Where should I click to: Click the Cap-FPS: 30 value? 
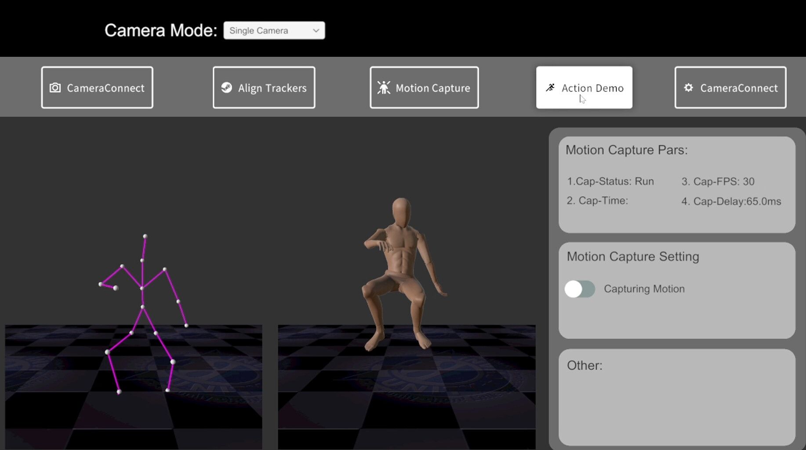[x=718, y=182]
